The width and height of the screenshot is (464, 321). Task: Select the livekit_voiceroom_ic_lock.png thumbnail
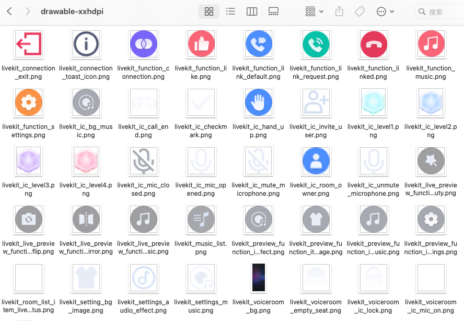(373, 278)
